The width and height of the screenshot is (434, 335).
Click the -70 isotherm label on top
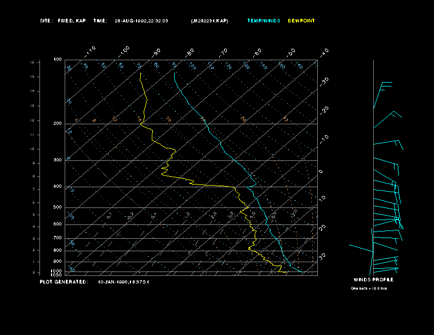[223, 53]
